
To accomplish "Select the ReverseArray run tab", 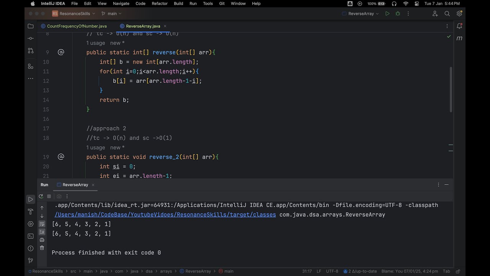I will [75, 185].
